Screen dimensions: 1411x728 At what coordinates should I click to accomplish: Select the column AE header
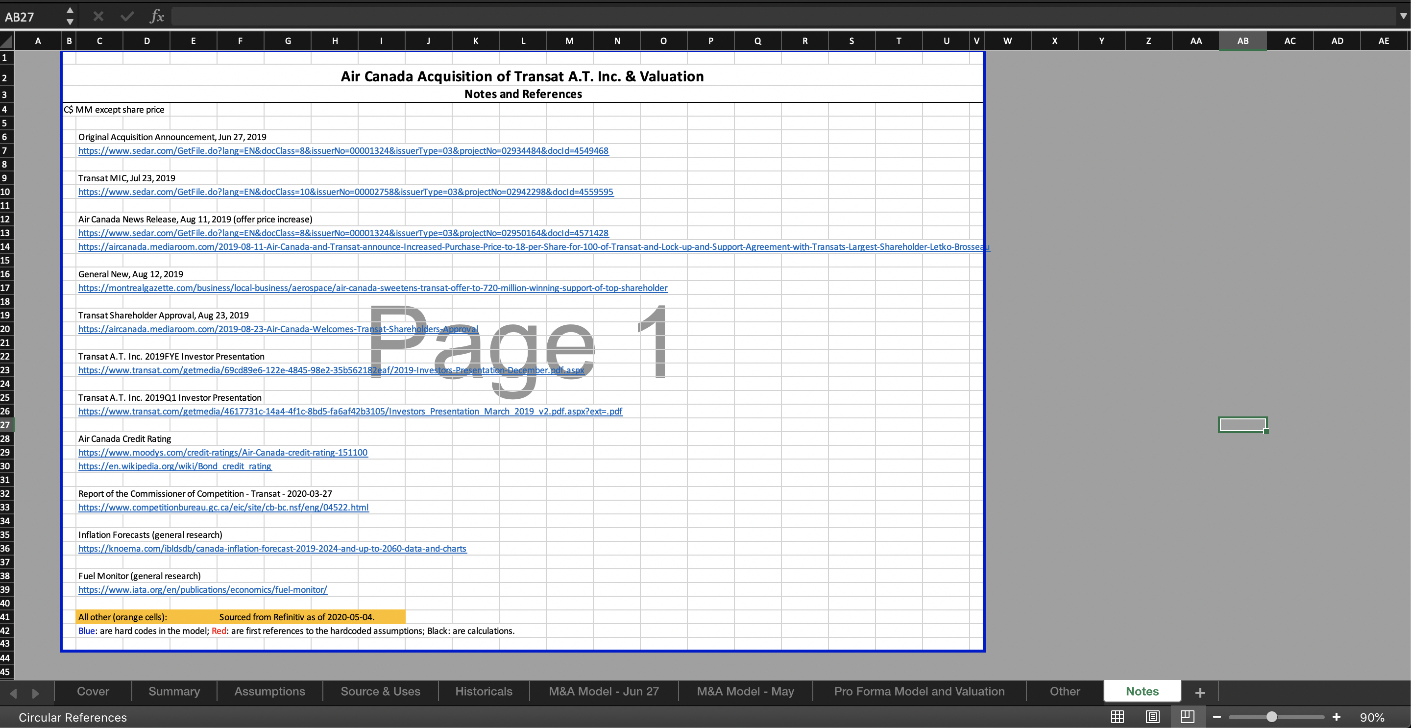tap(1384, 41)
